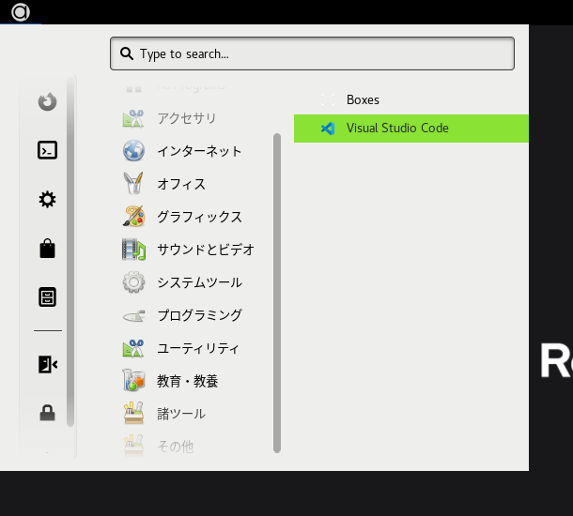Screen dimensions: 573x516
Task: Click the menu launcher icon in top panel
Action: (x=21, y=12)
